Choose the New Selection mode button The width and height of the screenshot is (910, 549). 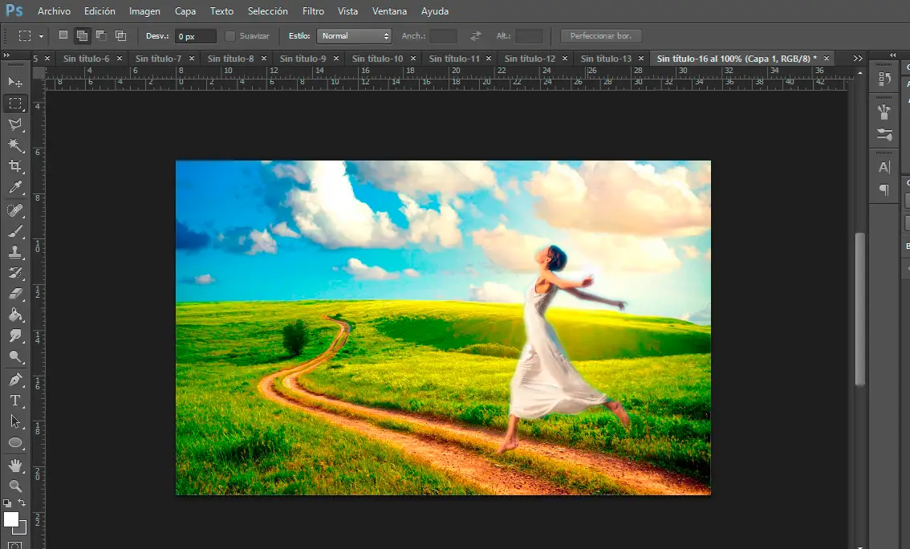click(63, 35)
